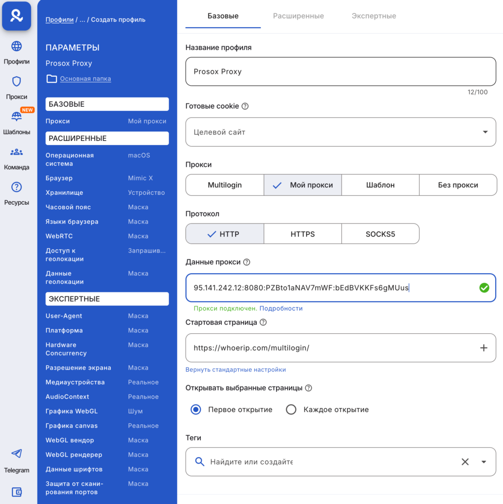
Task: Open Команда team icon in sidebar
Action: tap(17, 152)
